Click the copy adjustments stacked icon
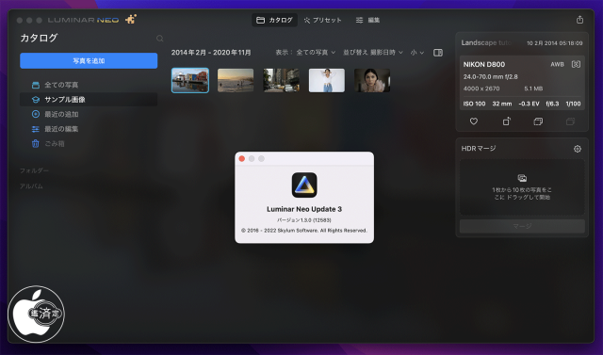 [x=538, y=121]
